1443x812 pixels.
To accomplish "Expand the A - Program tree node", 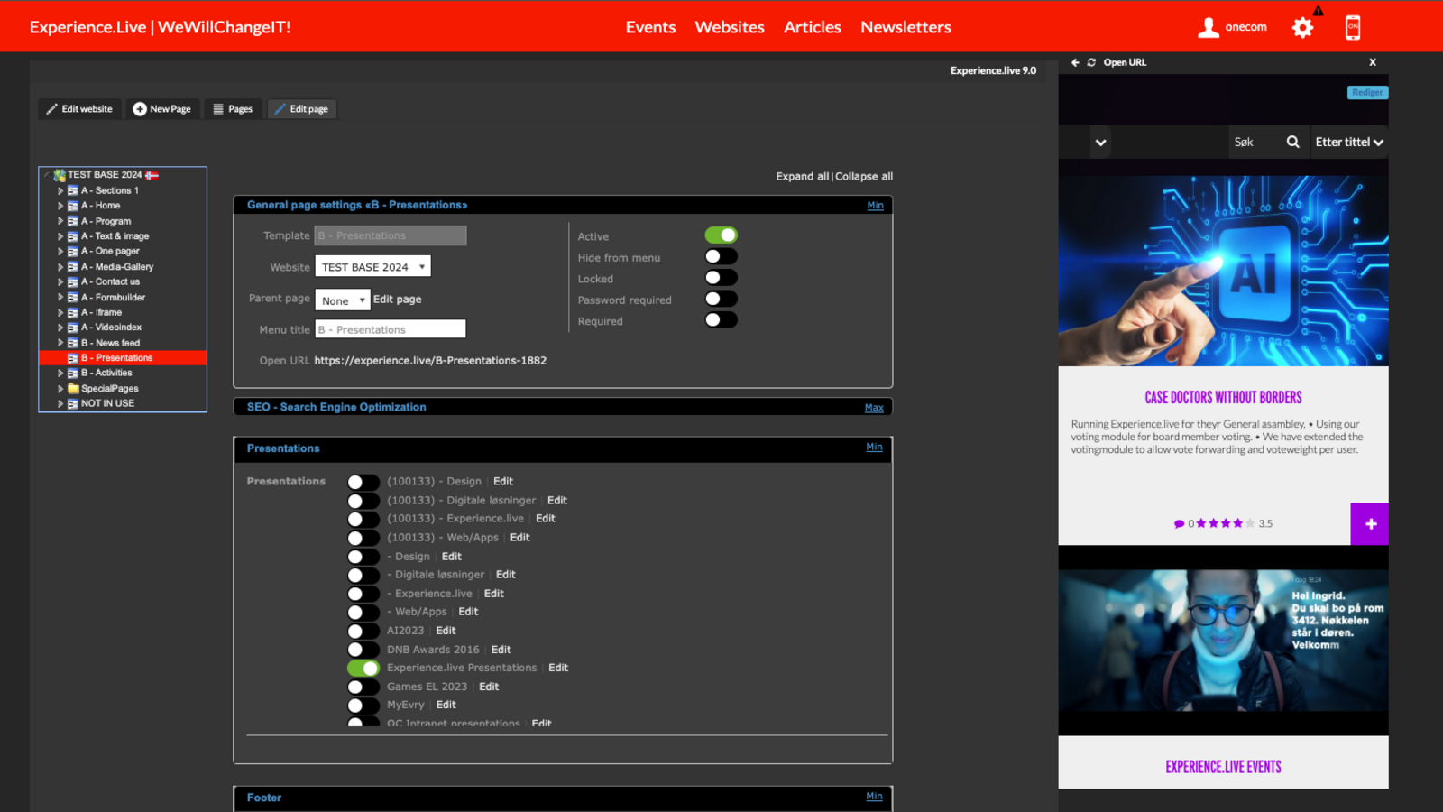I will (60, 221).
